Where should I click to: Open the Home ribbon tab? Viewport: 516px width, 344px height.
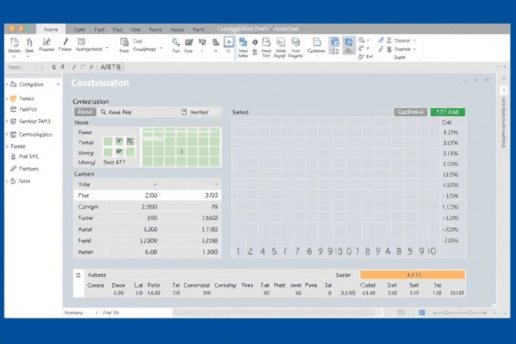(x=50, y=30)
